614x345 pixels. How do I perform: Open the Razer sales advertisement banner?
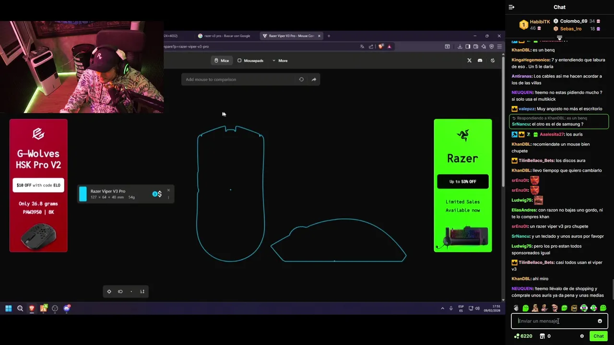tap(463, 185)
